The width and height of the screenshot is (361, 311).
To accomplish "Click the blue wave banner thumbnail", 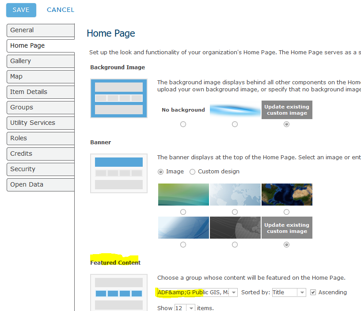I will click(x=183, y=228).
